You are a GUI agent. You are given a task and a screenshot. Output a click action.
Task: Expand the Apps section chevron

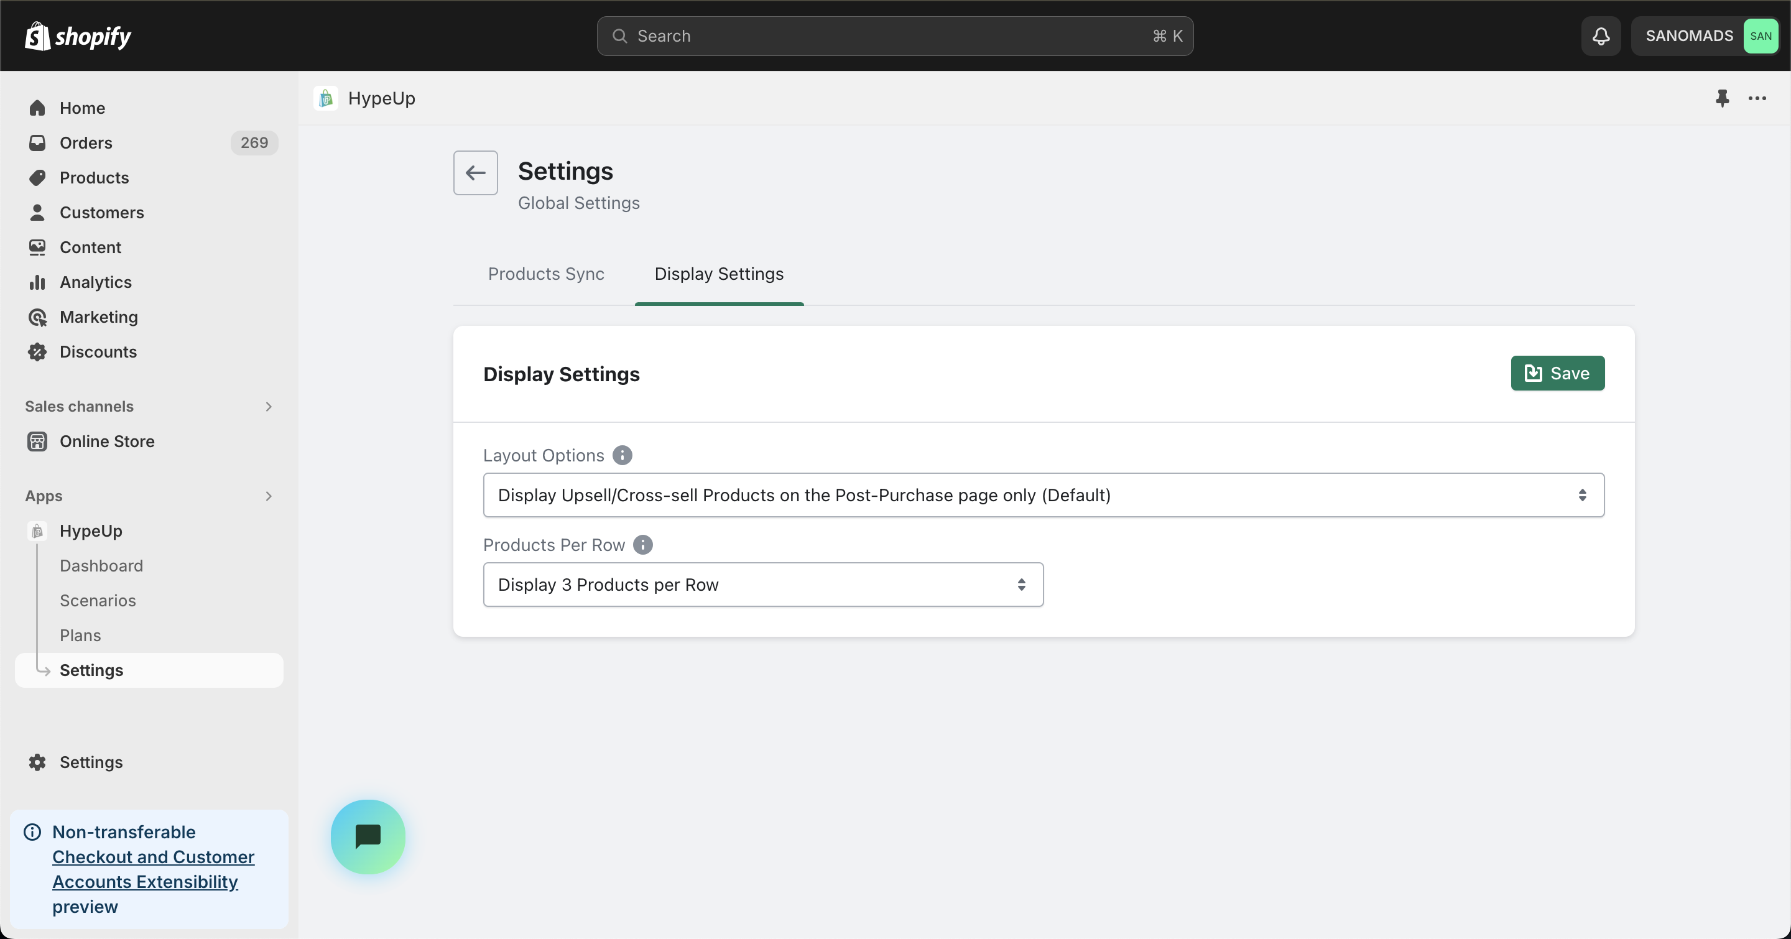click(269, 496)
